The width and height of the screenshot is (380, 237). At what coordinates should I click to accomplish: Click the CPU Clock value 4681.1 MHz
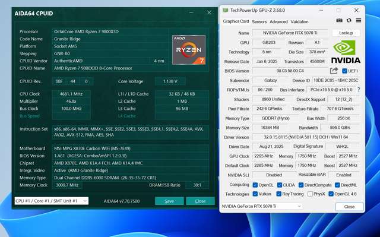pos(71,94)
